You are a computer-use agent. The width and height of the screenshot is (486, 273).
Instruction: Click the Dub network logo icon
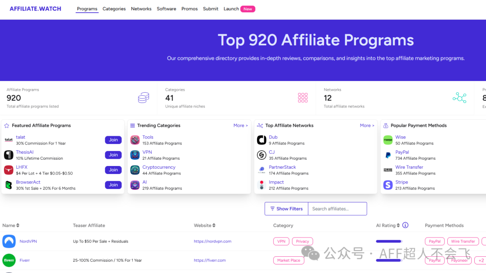coord(261,140)
